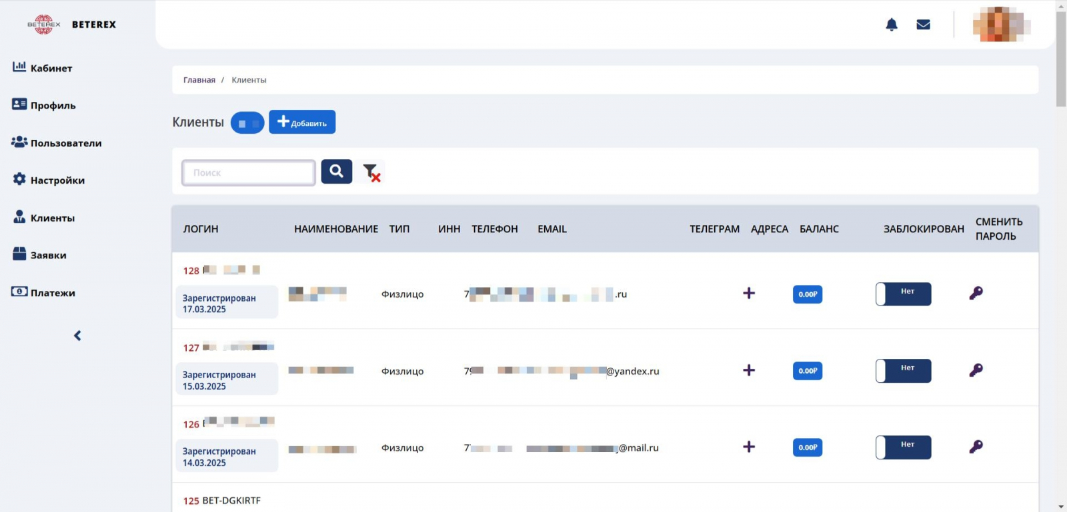Image resolution: width=1067 pixels, height=512 pixels.
Task: Add address for client 128
Action: coord(749,293)
